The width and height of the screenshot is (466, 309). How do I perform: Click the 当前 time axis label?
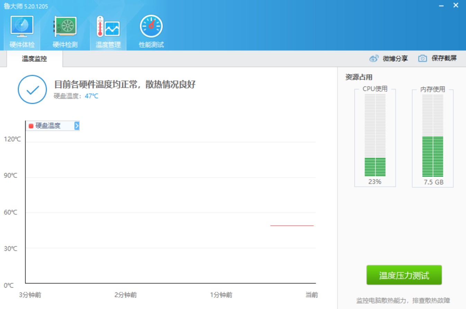312,295
